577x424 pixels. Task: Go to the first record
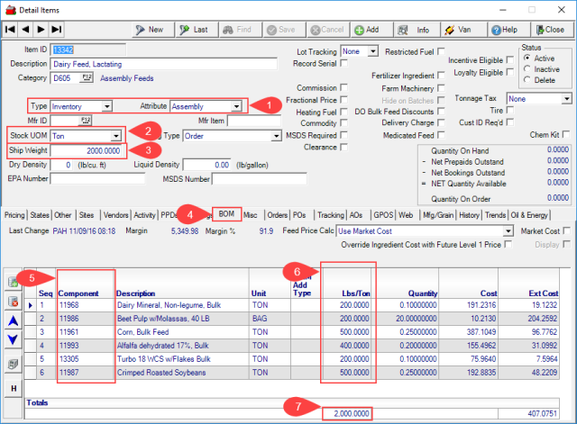tap(10, 30)
